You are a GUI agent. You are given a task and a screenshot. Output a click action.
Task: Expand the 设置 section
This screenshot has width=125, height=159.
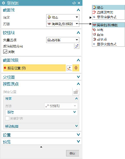[x=41, y=135]
